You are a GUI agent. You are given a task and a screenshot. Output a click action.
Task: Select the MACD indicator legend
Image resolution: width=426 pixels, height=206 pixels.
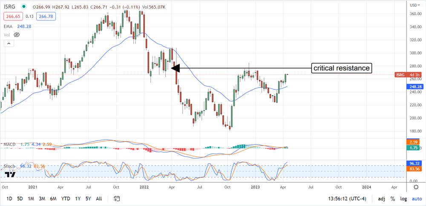(x=9, y=144)
